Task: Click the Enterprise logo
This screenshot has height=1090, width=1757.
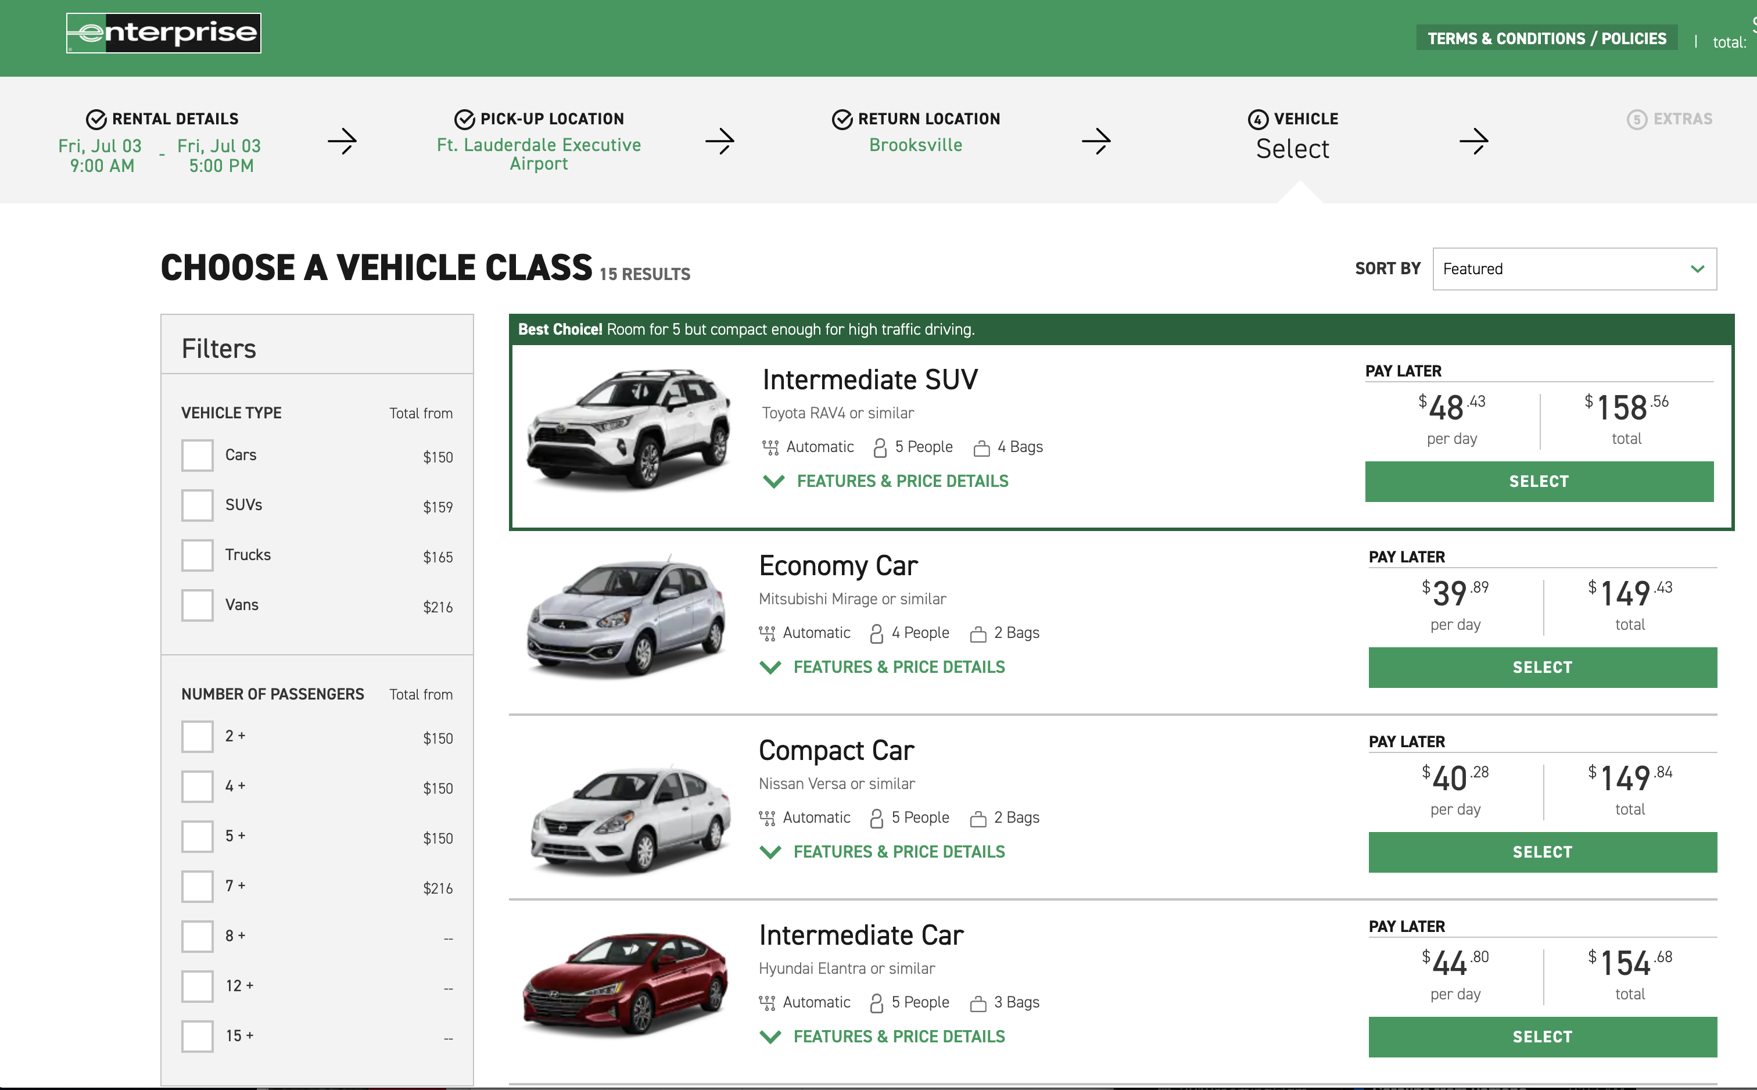Action: pos(164,33)
